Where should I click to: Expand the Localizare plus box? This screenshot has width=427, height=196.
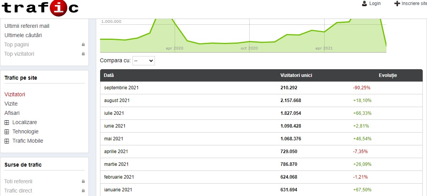tap(7, 123)
